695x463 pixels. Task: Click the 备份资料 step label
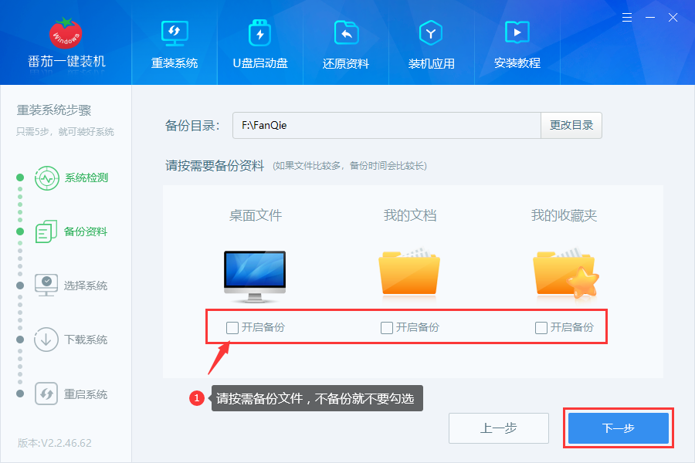pos(86,231)
